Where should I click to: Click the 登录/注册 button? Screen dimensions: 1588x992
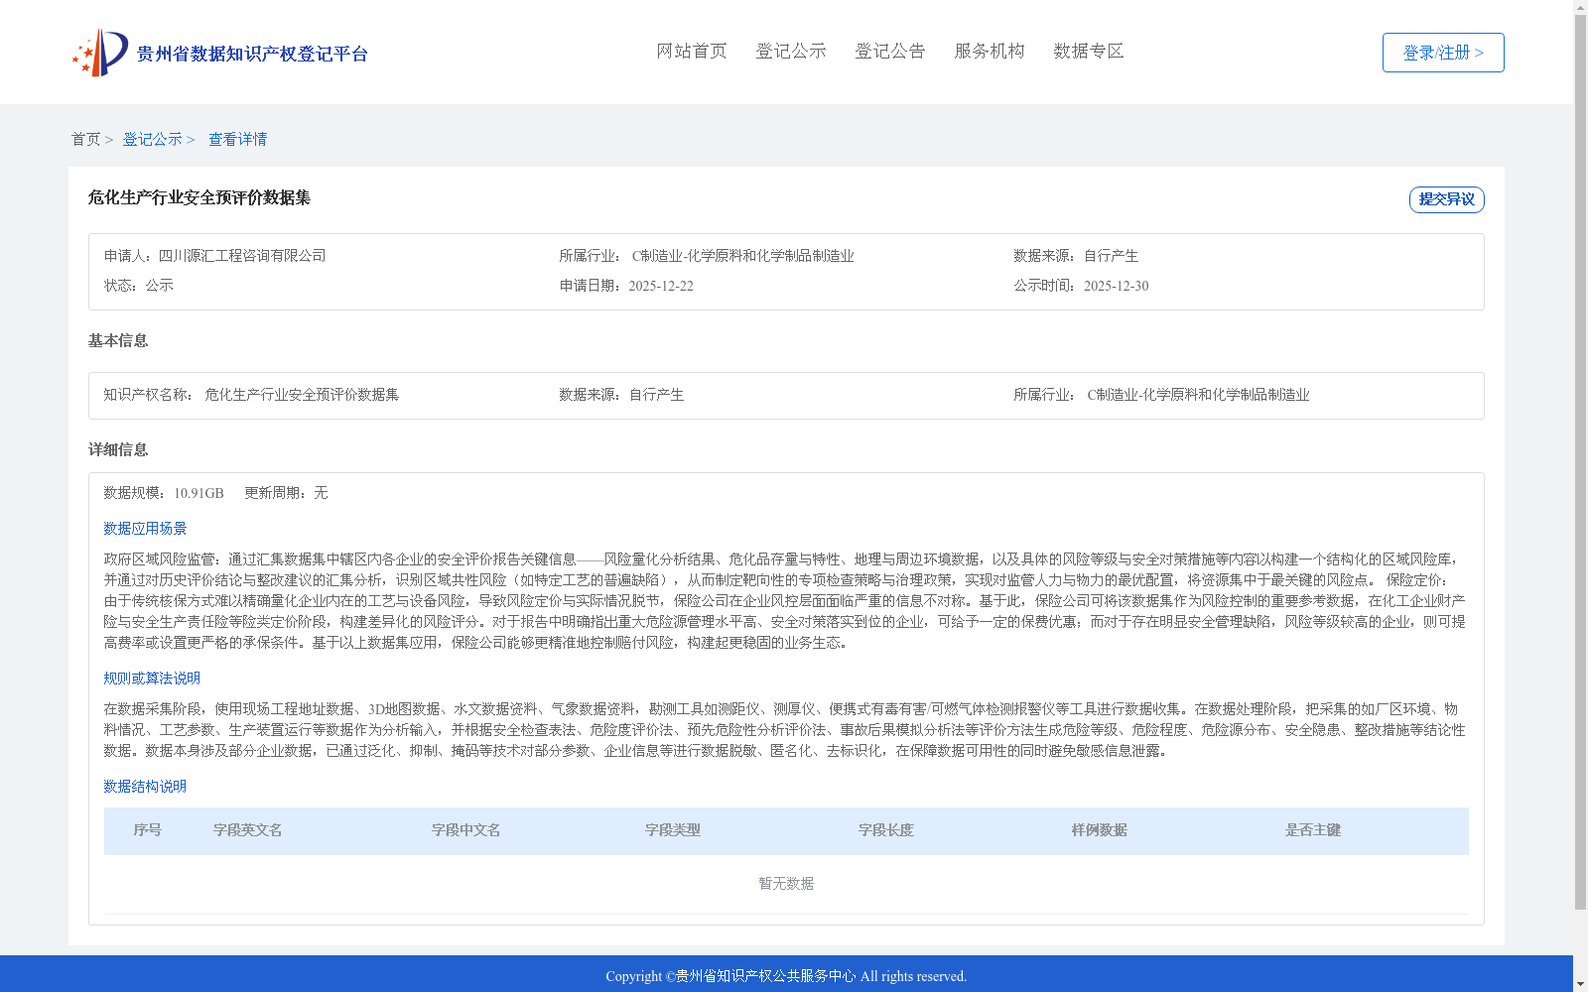click(x=1443, y=53)
